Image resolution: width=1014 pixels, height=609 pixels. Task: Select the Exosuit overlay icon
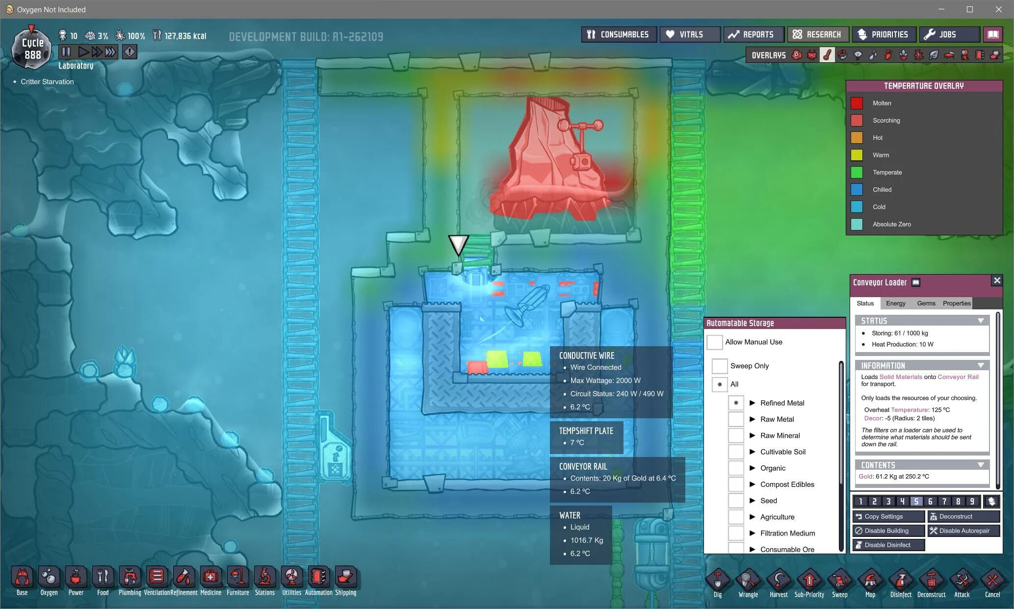click(964, 55)
